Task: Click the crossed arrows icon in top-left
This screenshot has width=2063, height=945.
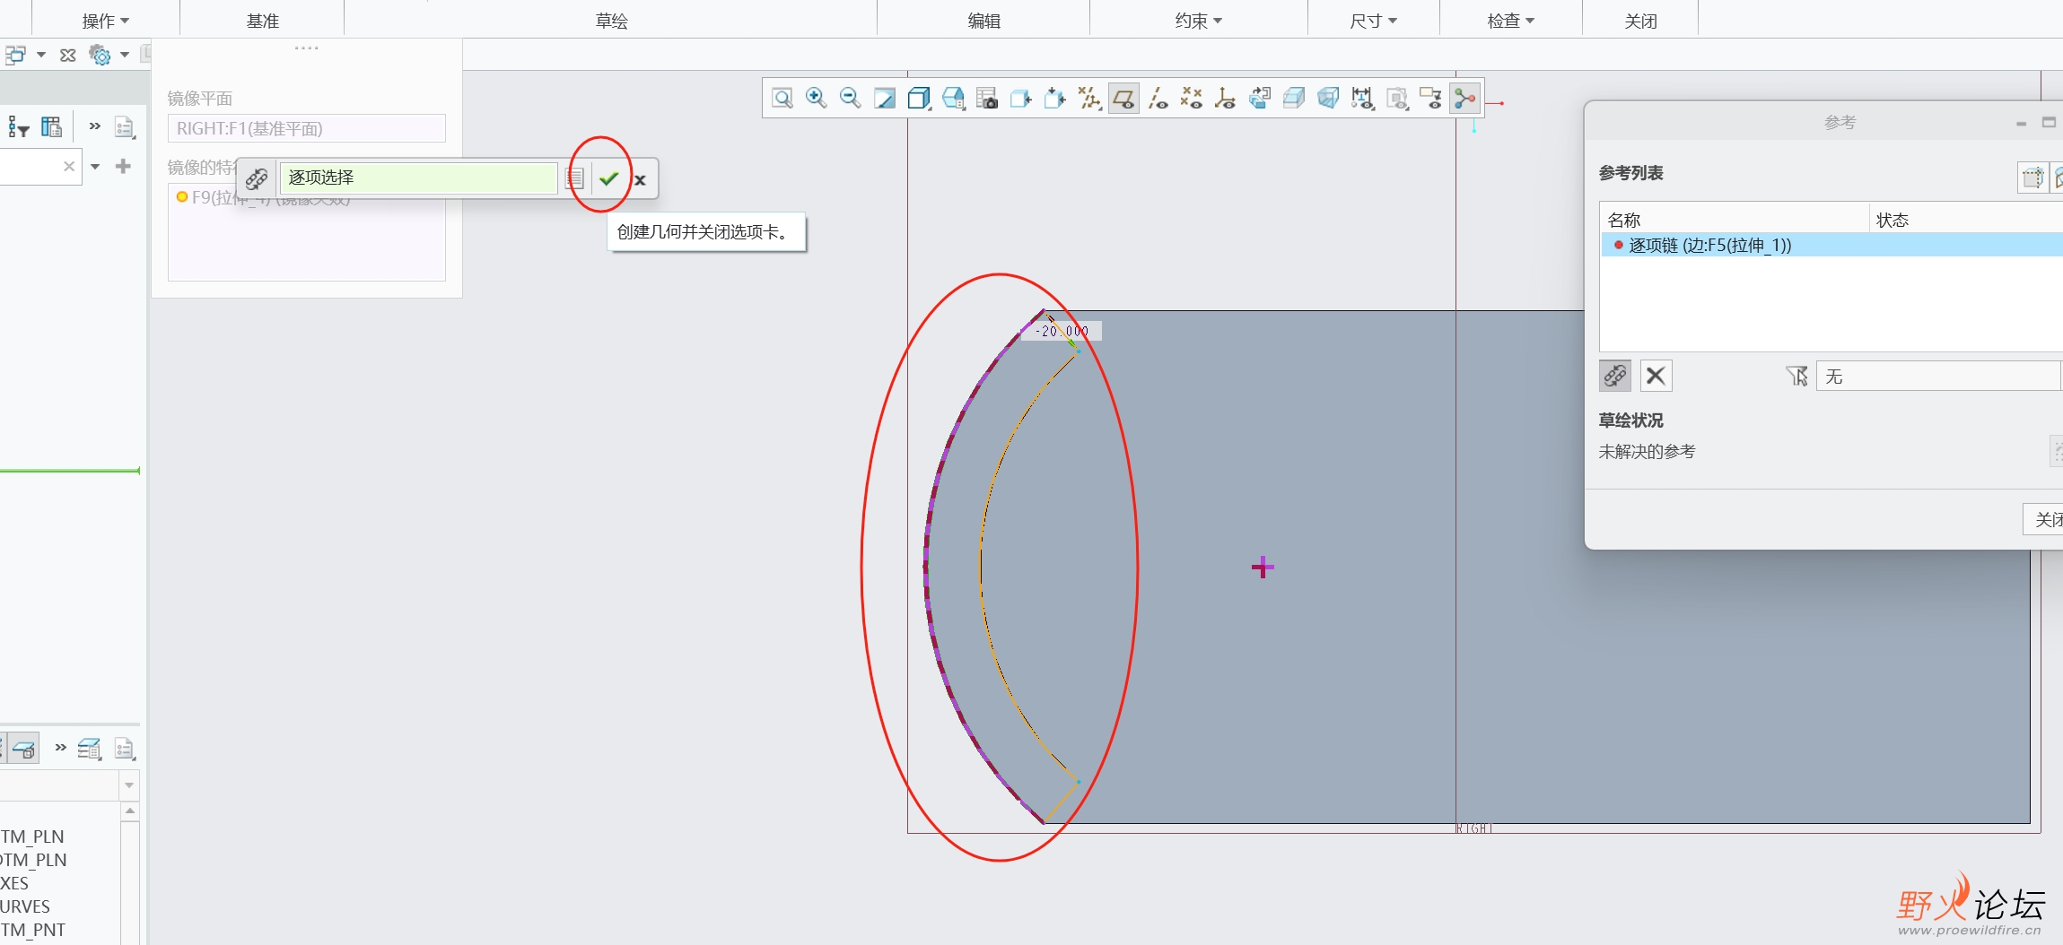Action: click(67, 55)
